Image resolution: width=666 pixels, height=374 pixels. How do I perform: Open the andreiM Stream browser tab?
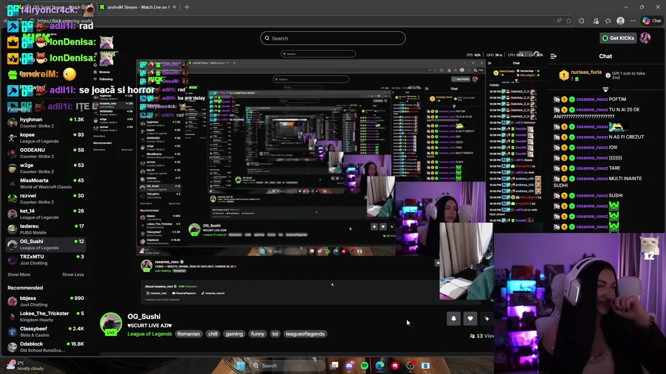click(x=138, y=7)
